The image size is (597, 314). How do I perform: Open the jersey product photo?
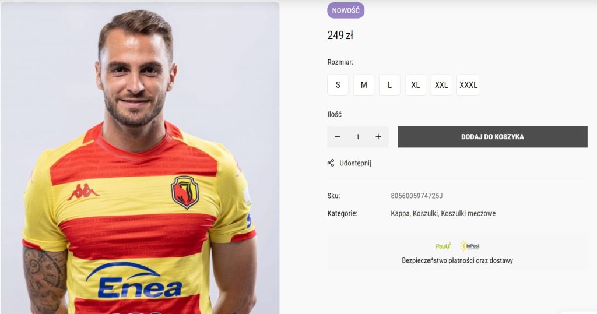pyautogui.click(x=140, y=158)
